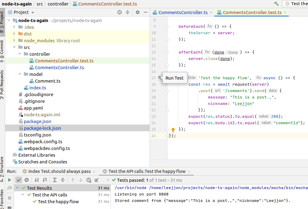308x209 pixels.
Task: Click the Run Test gutter icon on line 17
Action: [160, 78]
